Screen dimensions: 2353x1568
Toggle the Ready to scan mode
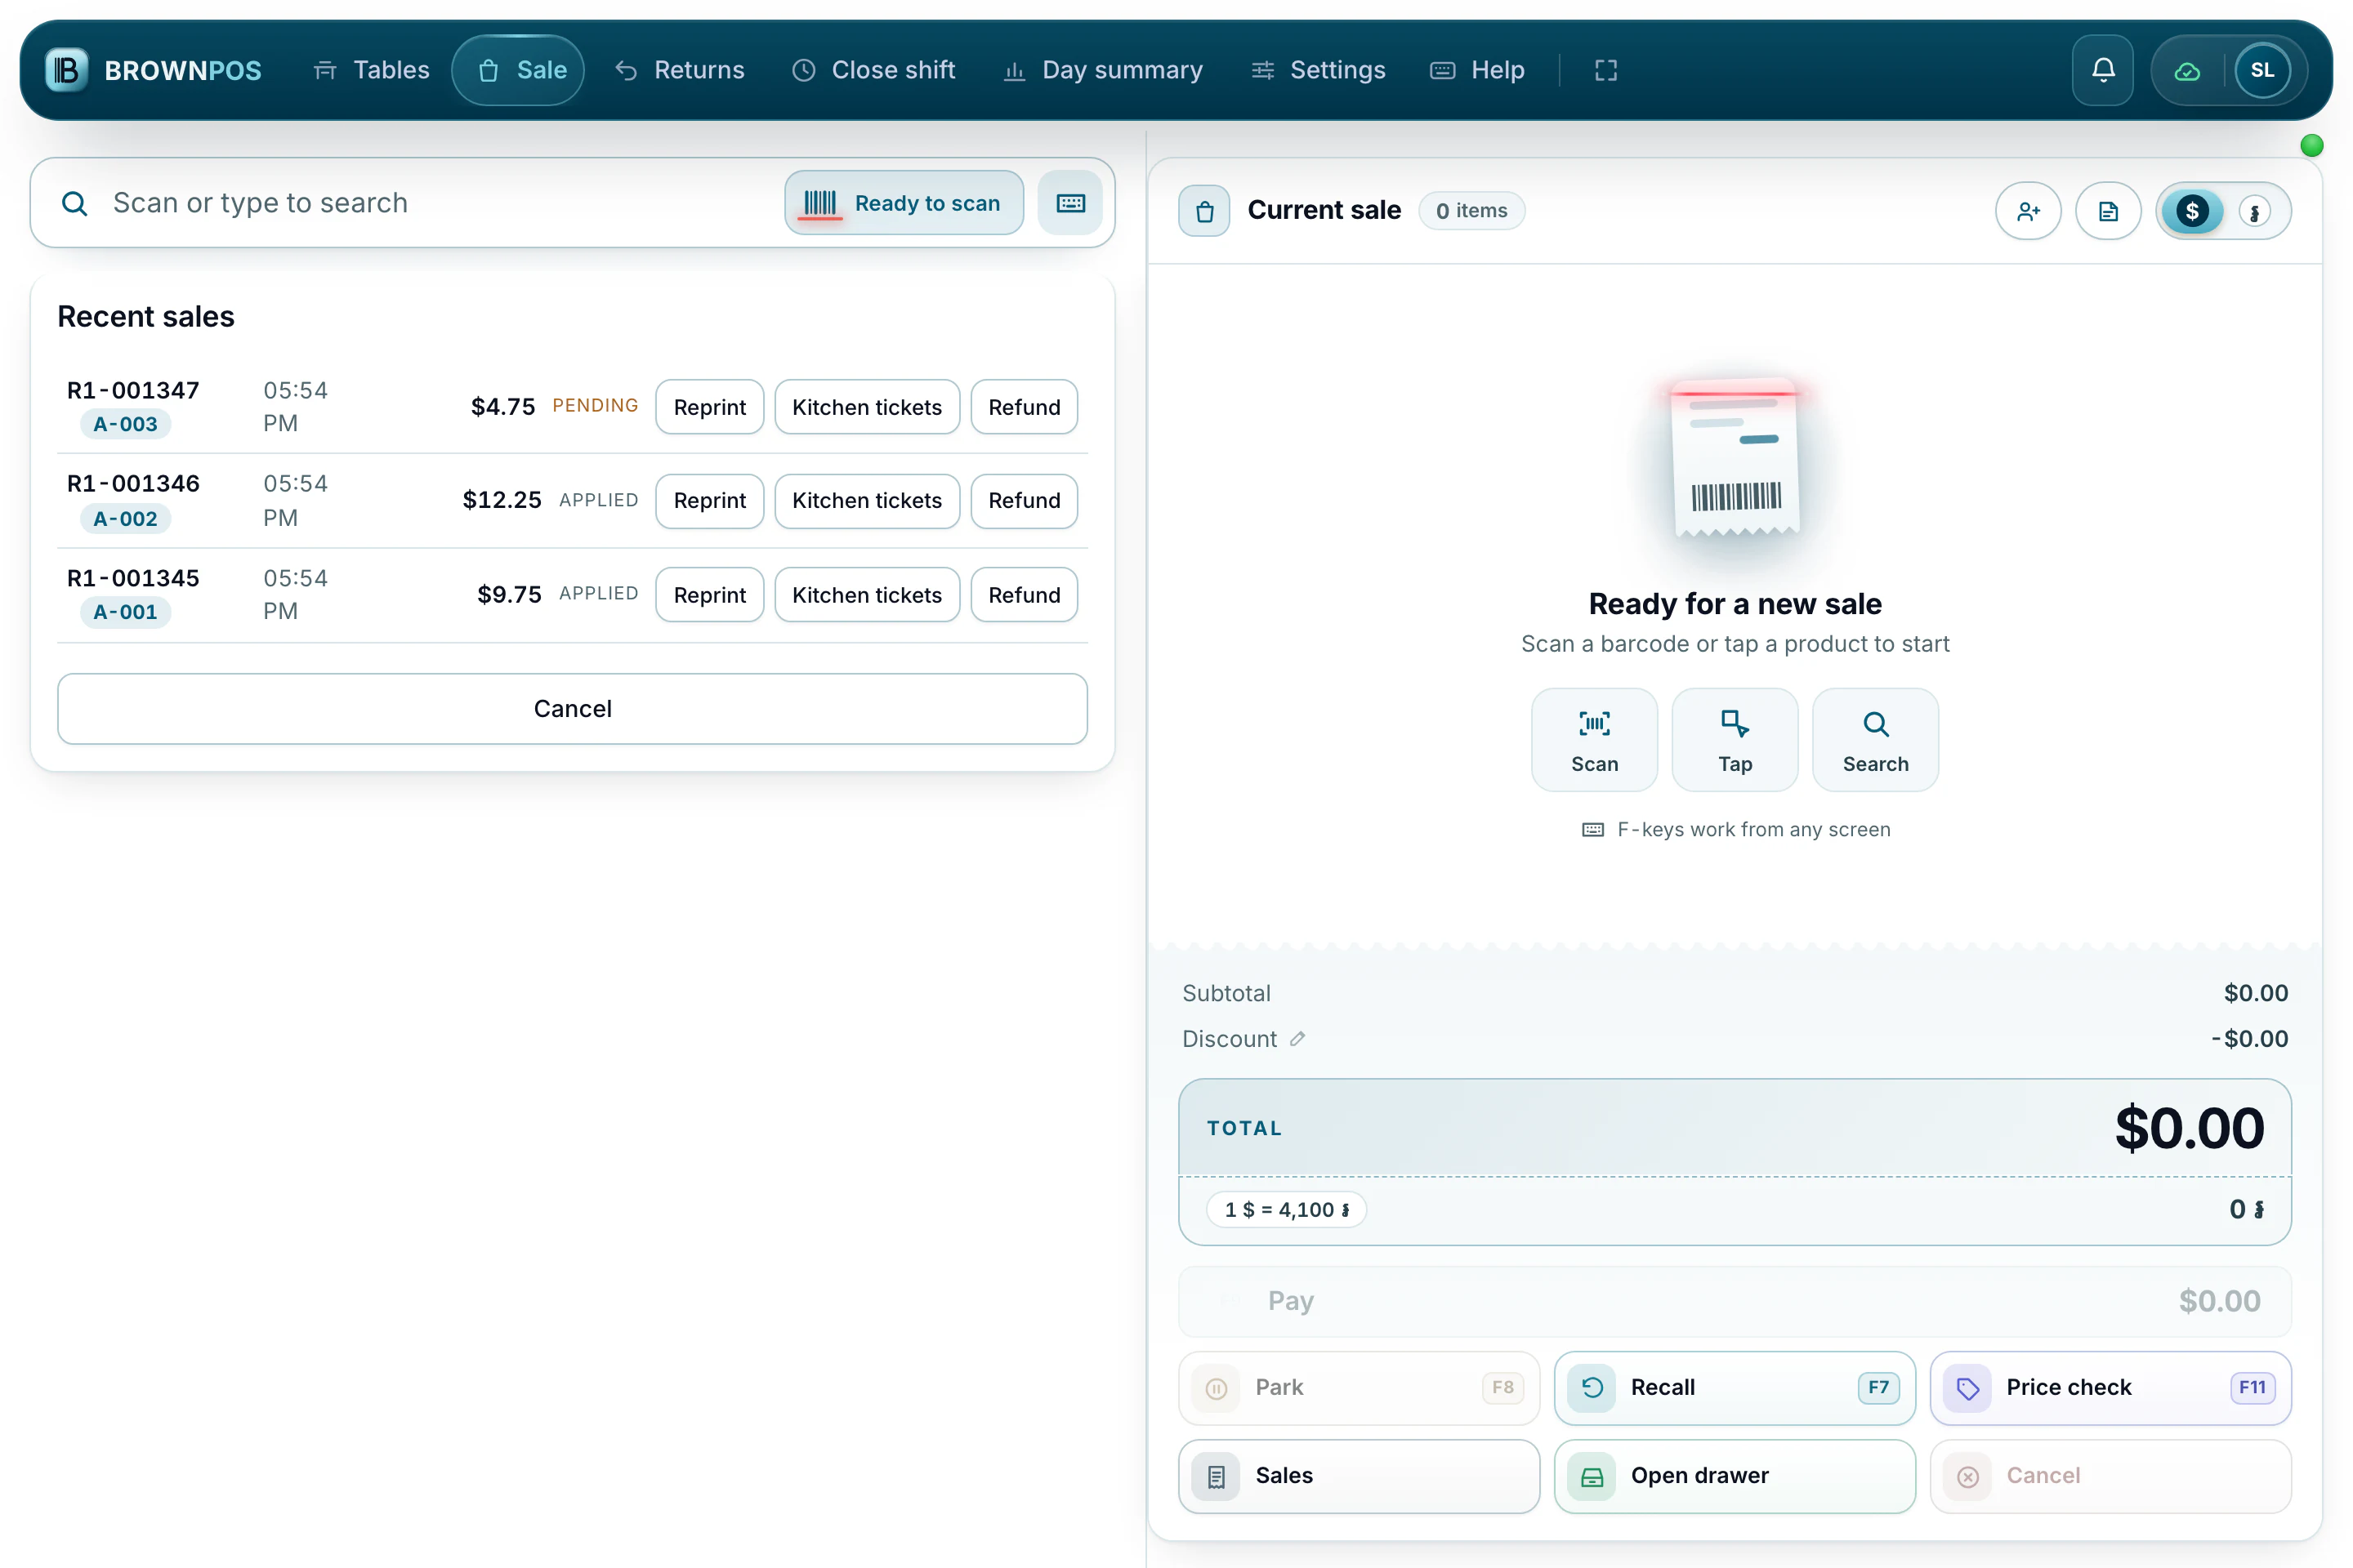[904, 203]
